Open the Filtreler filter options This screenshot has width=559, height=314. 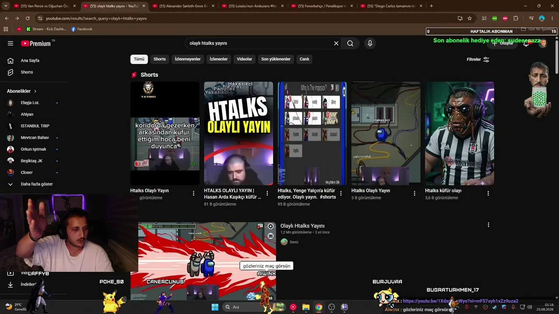point(478,59)
